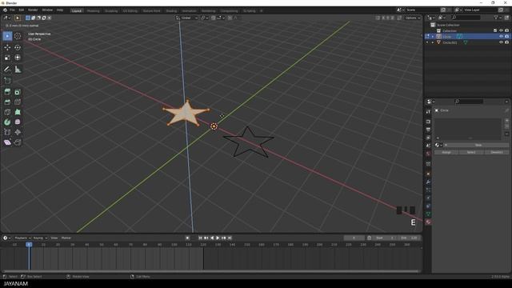Click the blue current frame marker
The height and width of the screenshot is (288, 512).
click(29, 245)
